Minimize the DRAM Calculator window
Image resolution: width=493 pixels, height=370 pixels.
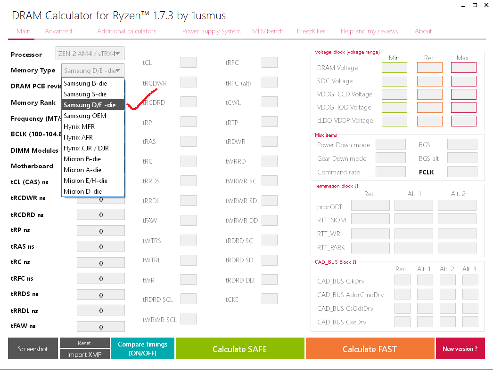(463, 6)
